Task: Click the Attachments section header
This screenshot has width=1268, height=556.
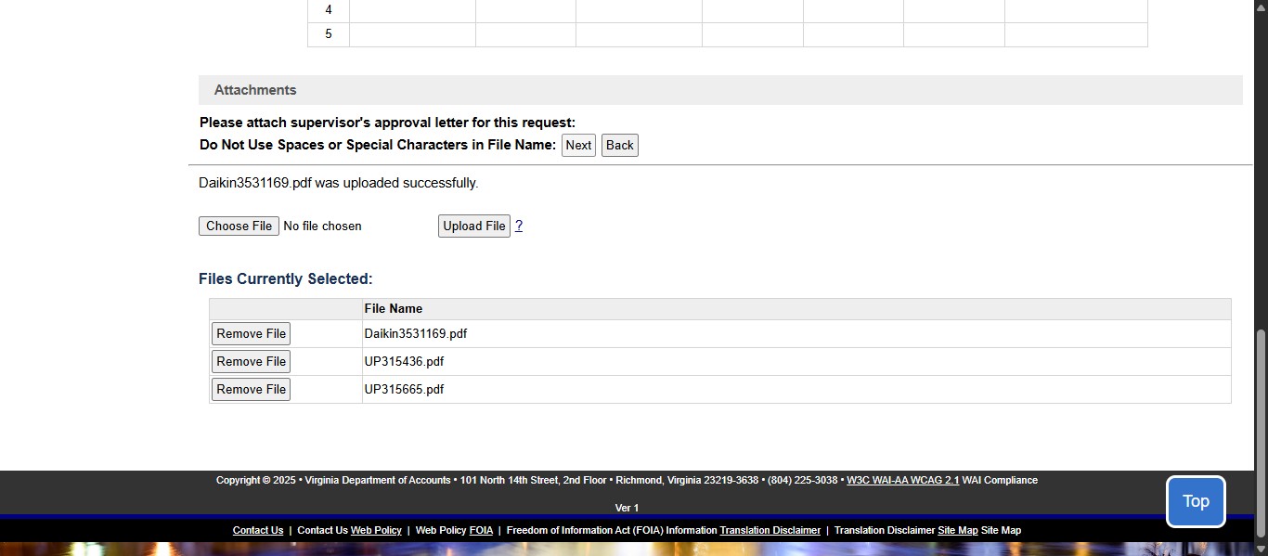Action: pyautogui.click(x=255, y=89)
